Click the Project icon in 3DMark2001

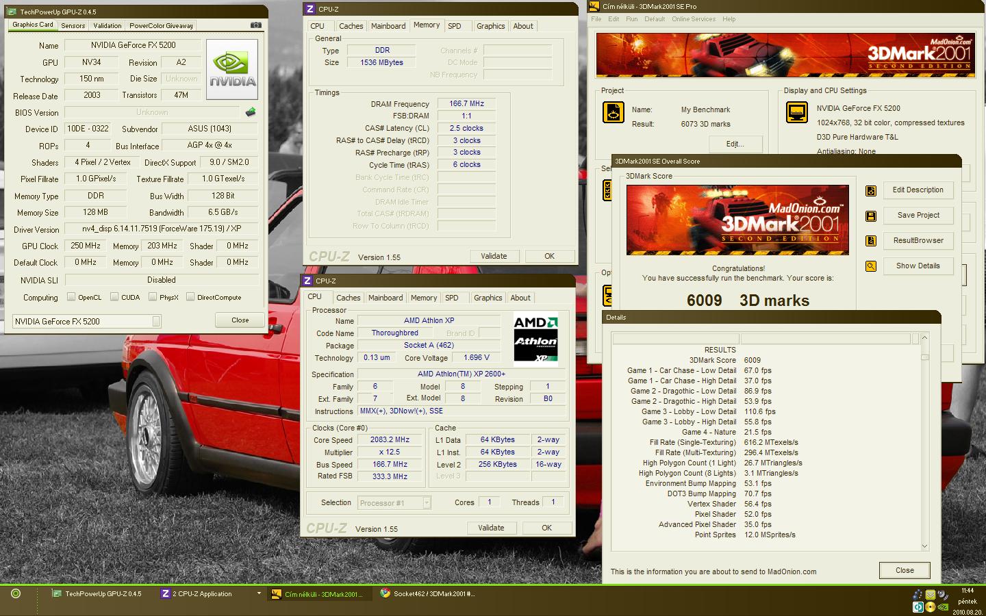tap(613, 112)
